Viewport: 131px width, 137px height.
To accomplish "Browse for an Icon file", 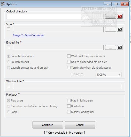I will pos(111,29).
